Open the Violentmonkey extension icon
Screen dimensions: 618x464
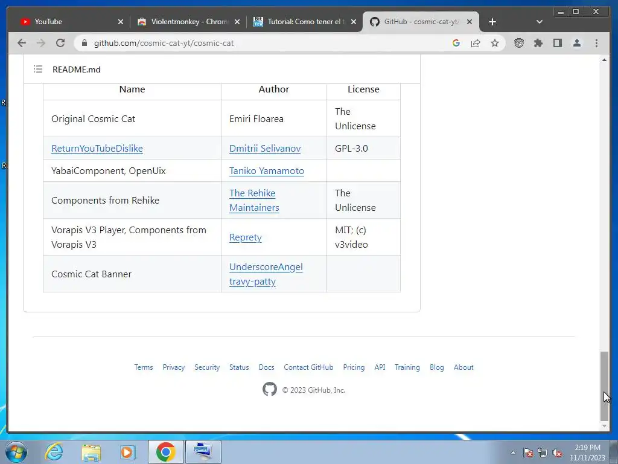point(518,43)
